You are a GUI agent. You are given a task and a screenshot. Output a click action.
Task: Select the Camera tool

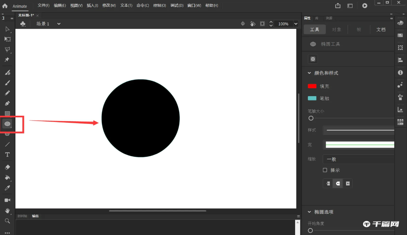(7, 200)
